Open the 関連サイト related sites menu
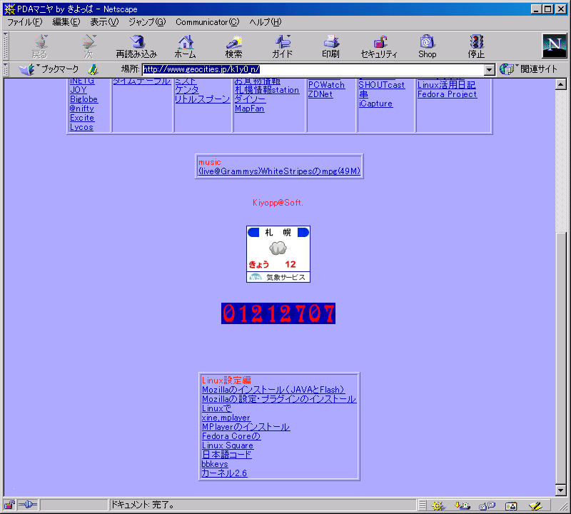Viewport: 571px width, 514px height. click(x=528, y=69)
